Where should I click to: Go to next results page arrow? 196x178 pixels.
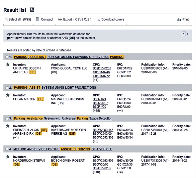188,34
